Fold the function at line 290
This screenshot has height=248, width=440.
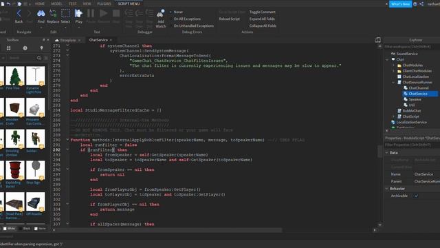tap(67, 139)
